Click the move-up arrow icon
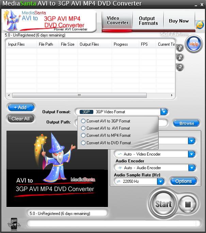Viewport: 206px width, 233px height. (x=180, y=48)
